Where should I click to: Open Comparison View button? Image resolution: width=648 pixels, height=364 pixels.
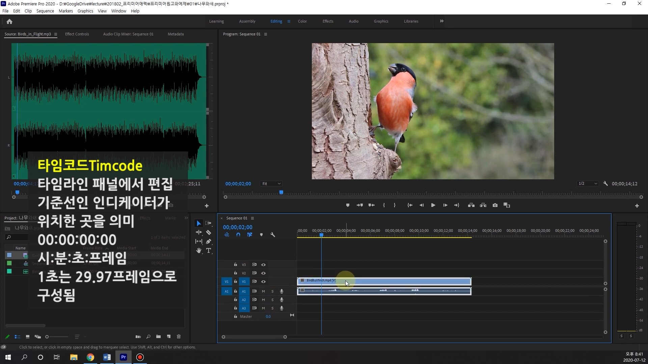click(507, 205)
